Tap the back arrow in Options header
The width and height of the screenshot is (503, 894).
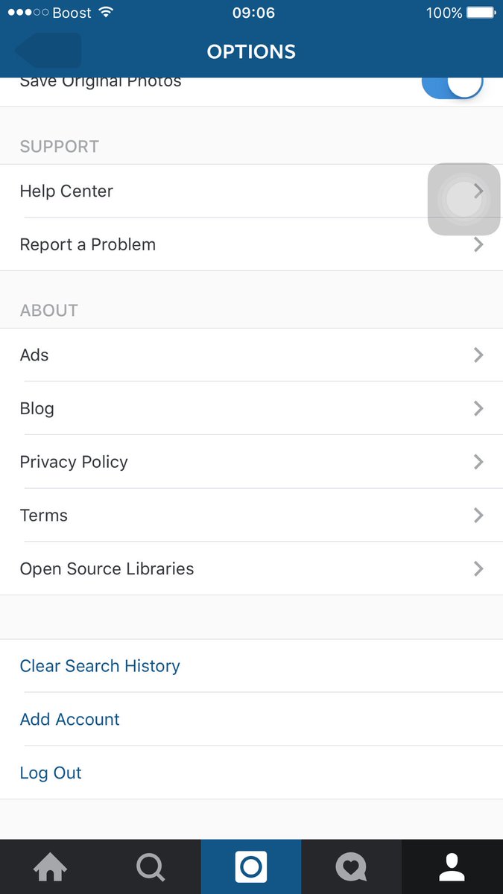48,51
